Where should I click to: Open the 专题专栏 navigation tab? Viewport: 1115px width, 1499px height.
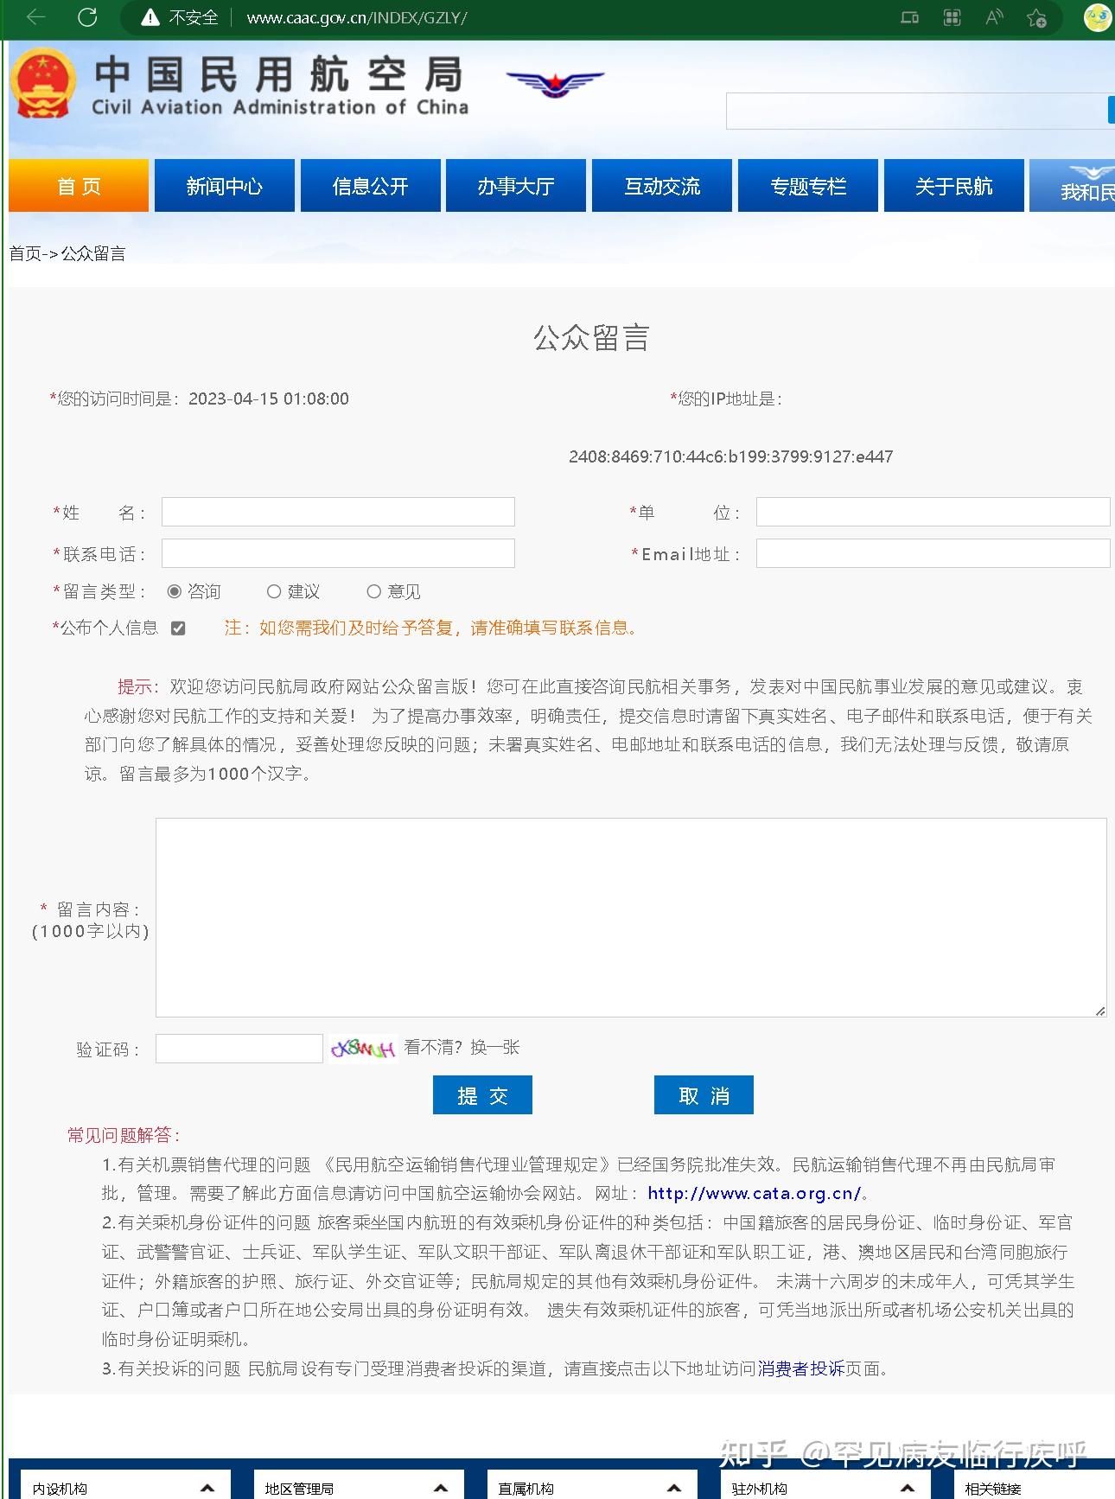tap(808, 185)
